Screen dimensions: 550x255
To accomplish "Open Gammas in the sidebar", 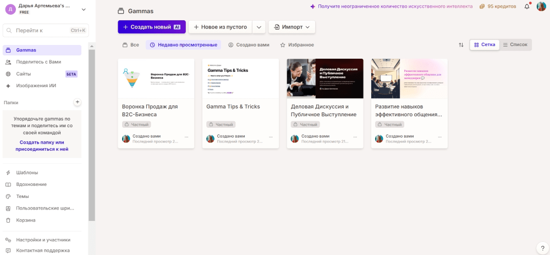I will (x=42, y=50).
